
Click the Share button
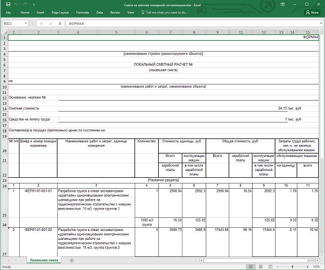313,12
